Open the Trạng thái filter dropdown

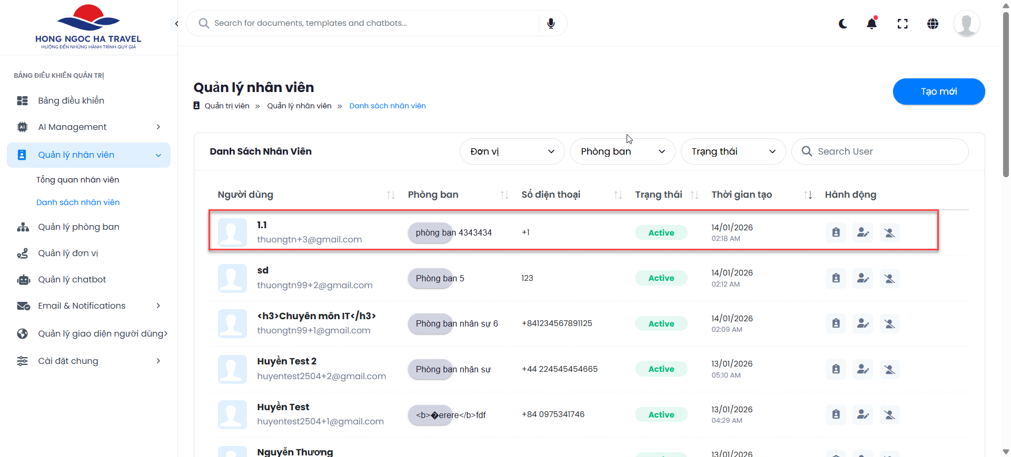733,151
